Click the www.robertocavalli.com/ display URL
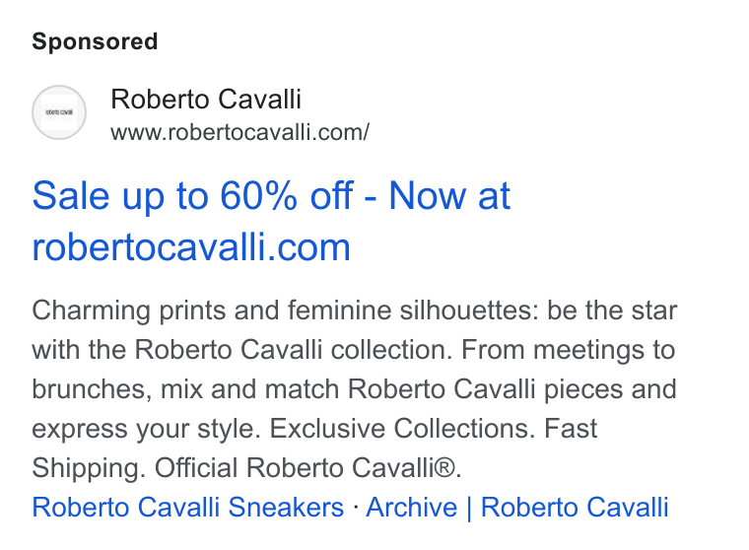 [x=239, y=132]
